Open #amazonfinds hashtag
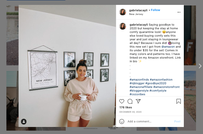The height and width of the screenshot is (134, 203). (139, 80)
